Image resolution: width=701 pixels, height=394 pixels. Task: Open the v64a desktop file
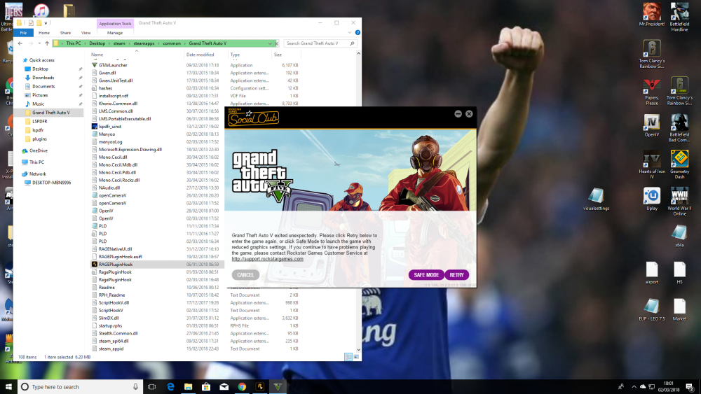pyautogui.click(x=679, y=236)
